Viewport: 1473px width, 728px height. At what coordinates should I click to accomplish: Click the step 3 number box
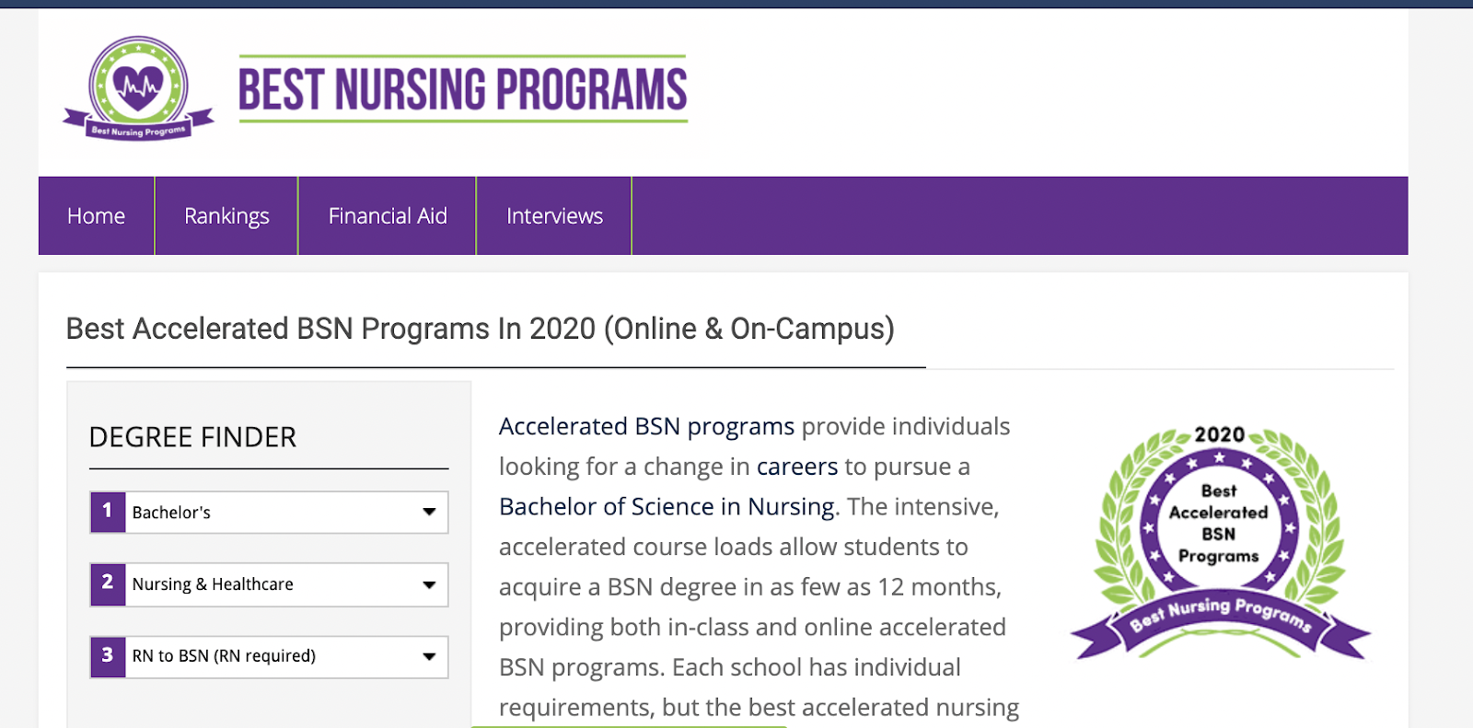[108, 656]
